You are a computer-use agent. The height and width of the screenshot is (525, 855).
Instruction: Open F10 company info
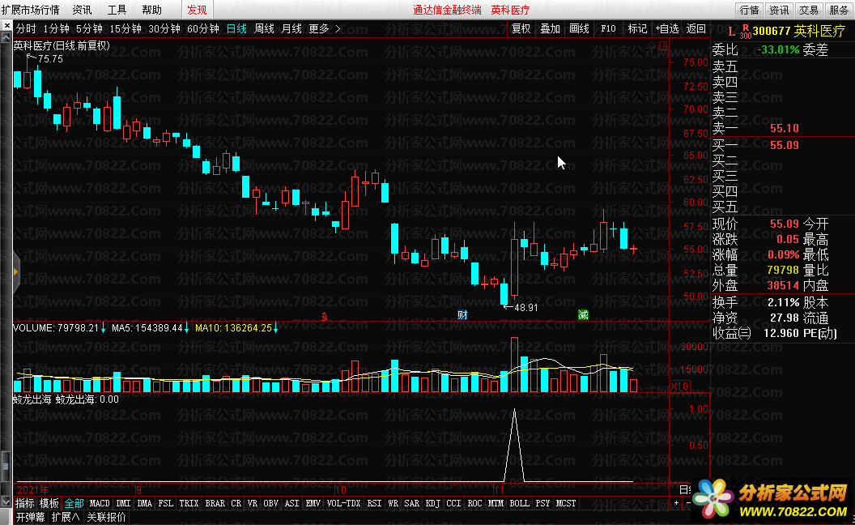[609, 29]
